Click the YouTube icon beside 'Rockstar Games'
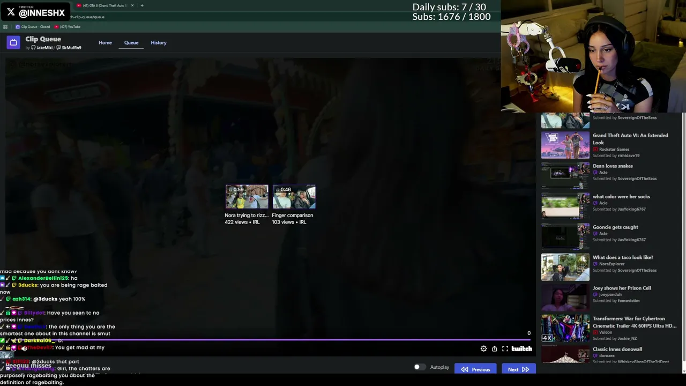Screen dimensions: 686x386 tap(595, 150)
